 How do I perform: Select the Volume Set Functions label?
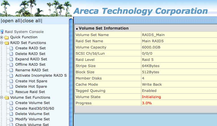[x=30, y=97]
